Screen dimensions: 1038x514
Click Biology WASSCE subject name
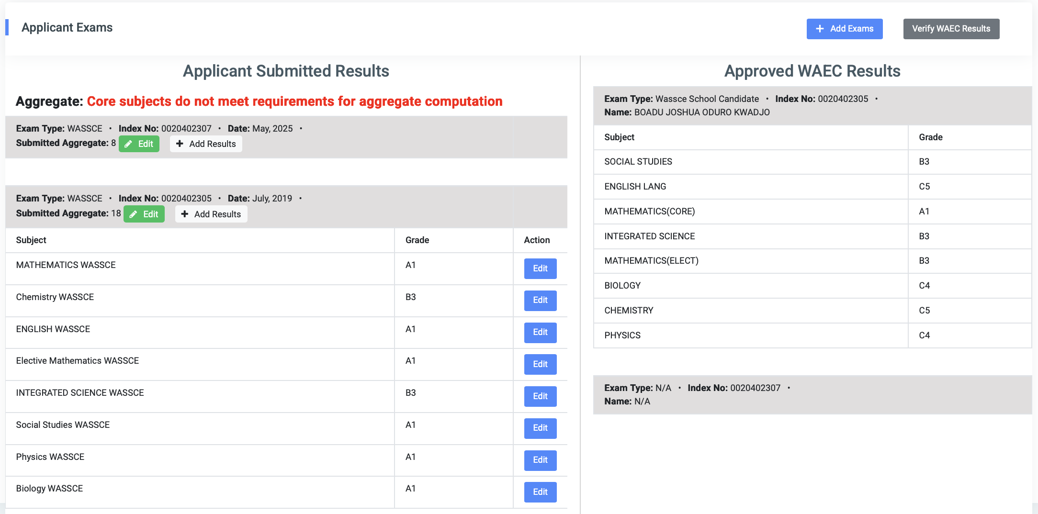(x=49, y=489)
